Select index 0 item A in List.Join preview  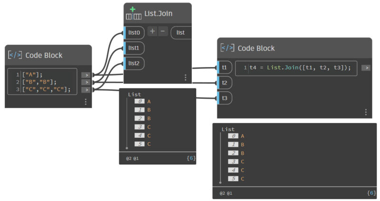(x=143, y=101)
